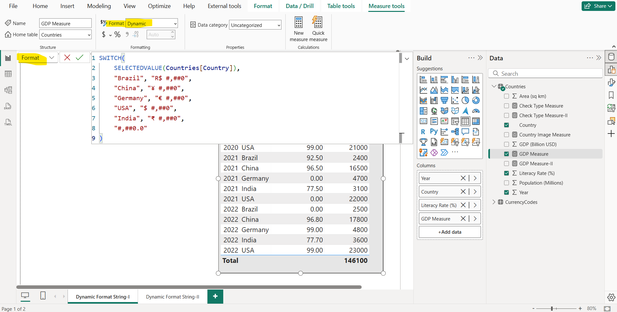
Task: Open the Data category dropdown
Action: click(255, 25)
